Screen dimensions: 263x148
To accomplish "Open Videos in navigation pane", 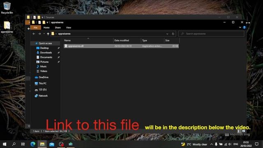I will tap(44, 71).
